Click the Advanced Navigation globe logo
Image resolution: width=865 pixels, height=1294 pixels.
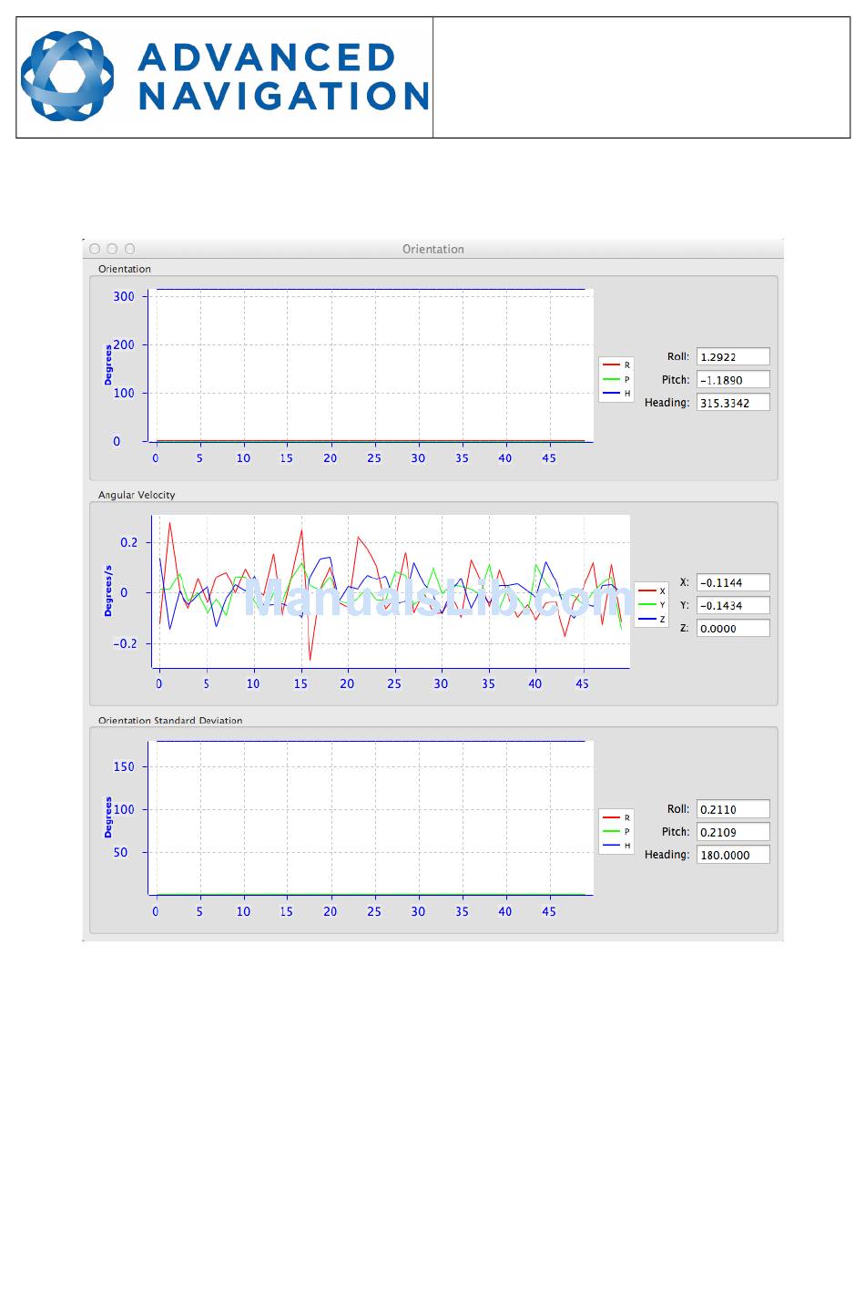[x=67, y=77]
